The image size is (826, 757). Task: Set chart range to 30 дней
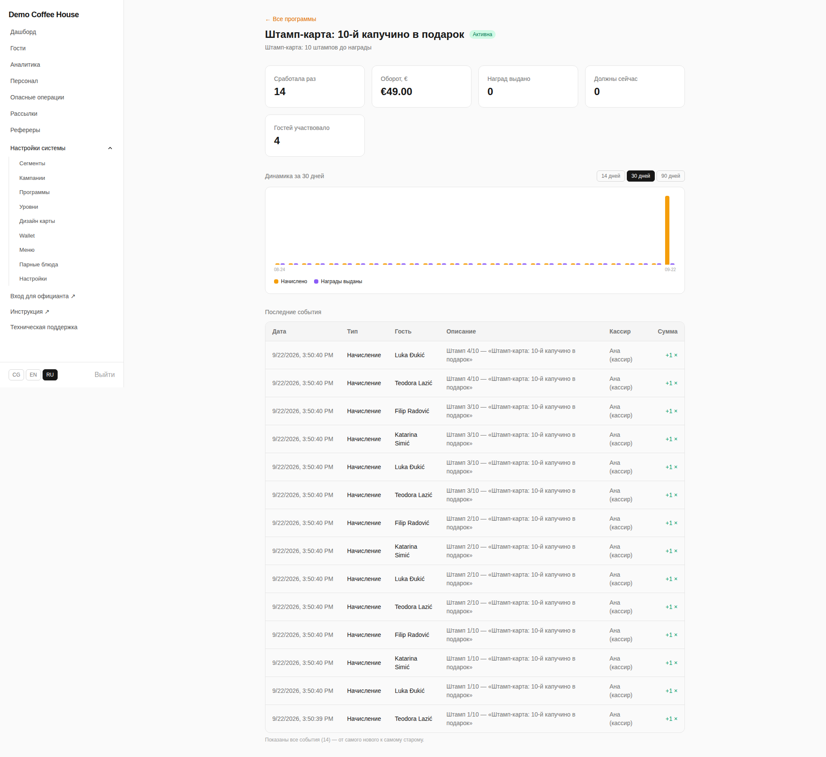click(641, 176)
